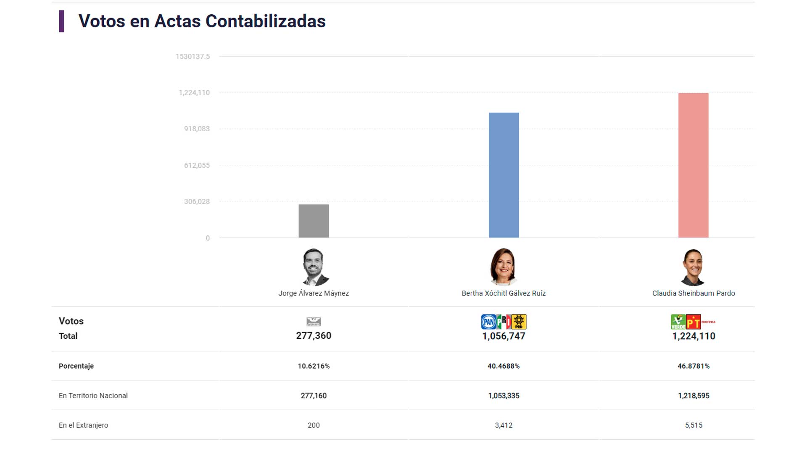Click the photo above Bertha Xóchitl Gálvez Ruíz

(504, 267)
